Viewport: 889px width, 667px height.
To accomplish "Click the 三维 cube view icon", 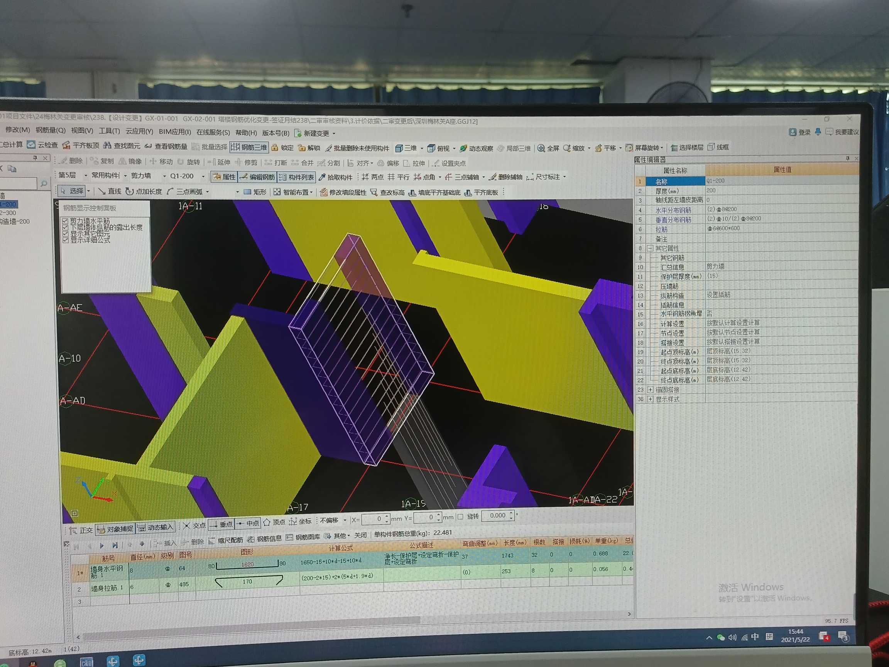I will tap(399, 148).
